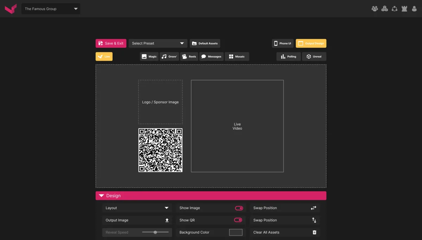
Task: Open the user profile icon
Action: [414, 9]
